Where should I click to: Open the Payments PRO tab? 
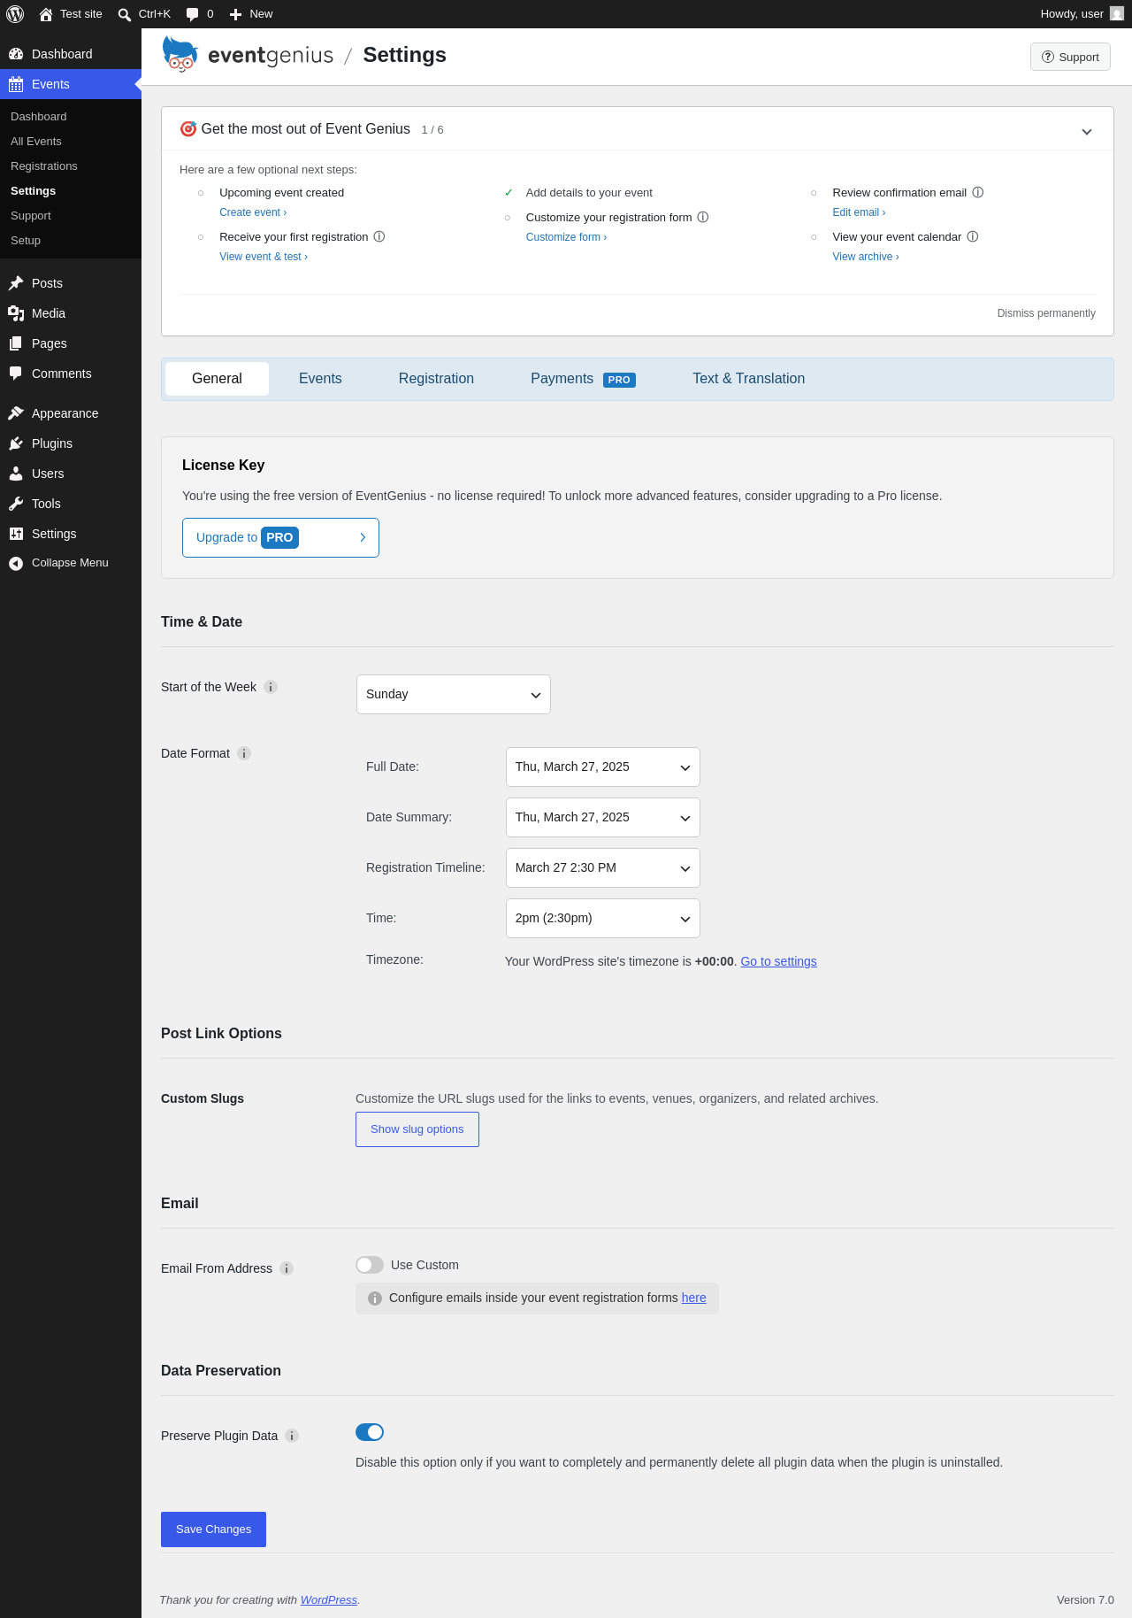[x=583, y=379]
